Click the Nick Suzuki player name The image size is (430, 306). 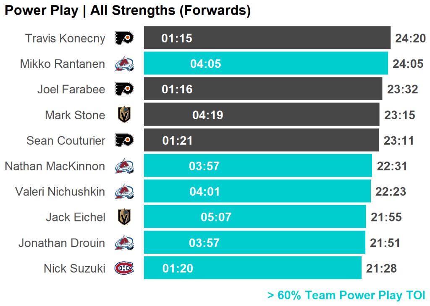point(74,268)
